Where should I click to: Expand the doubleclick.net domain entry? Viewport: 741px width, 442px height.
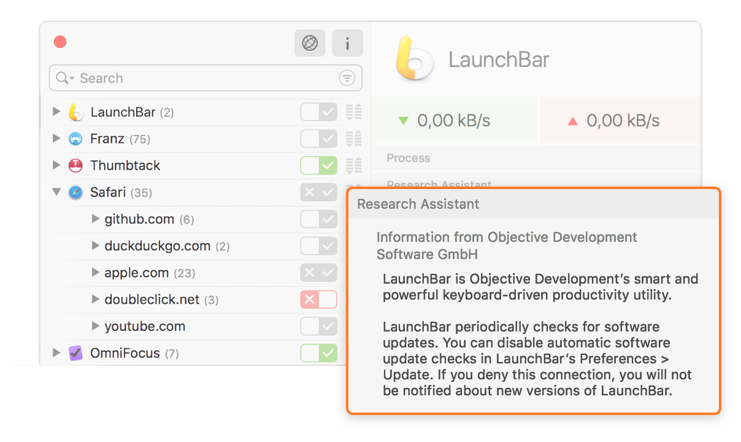95,300
